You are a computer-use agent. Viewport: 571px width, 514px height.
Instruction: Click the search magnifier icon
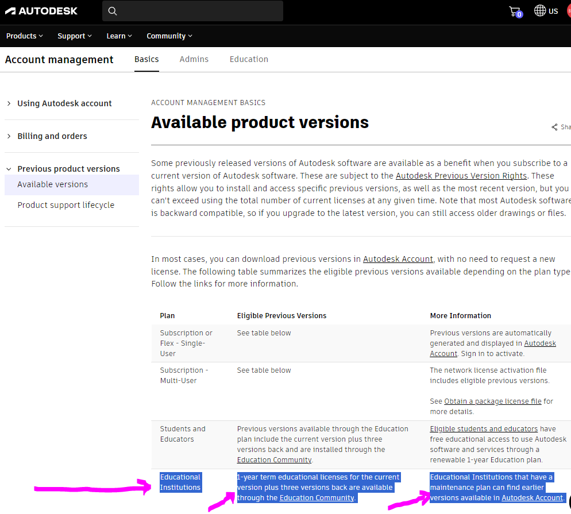click(x=113, y=11)
